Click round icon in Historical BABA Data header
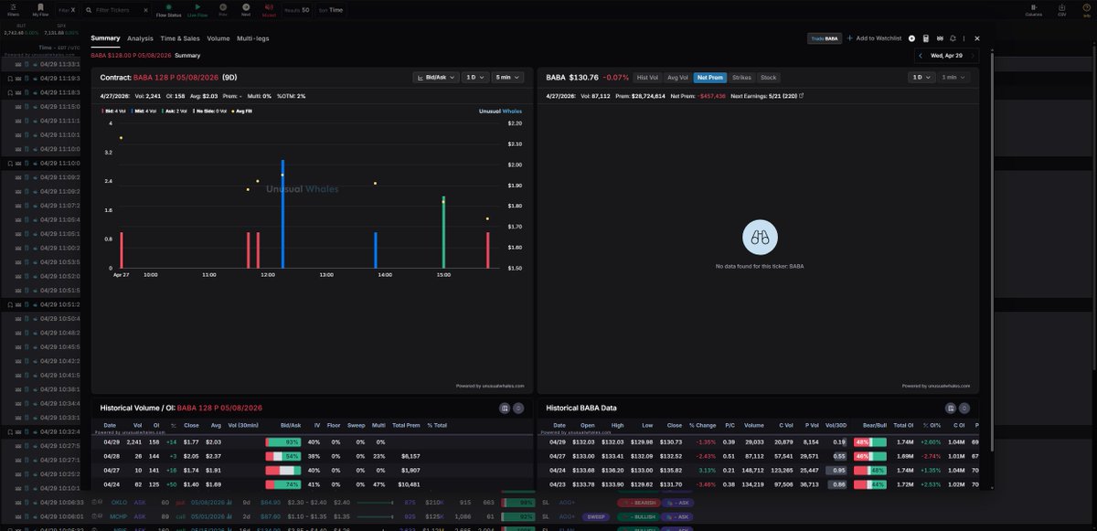1097x531 pixels. pos(964,408)
